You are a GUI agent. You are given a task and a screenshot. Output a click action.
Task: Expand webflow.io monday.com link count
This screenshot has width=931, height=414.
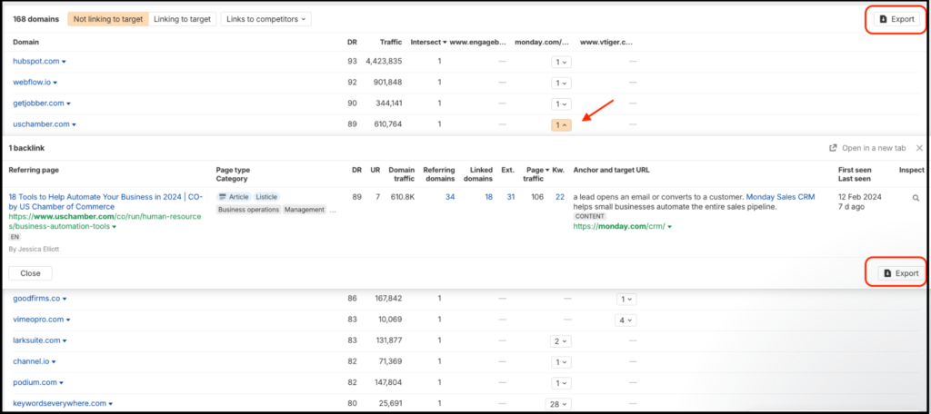(x=561, y=83)
